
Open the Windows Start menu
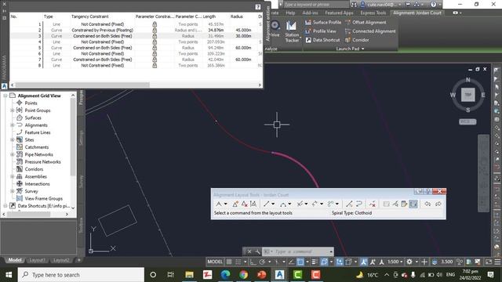9,275
